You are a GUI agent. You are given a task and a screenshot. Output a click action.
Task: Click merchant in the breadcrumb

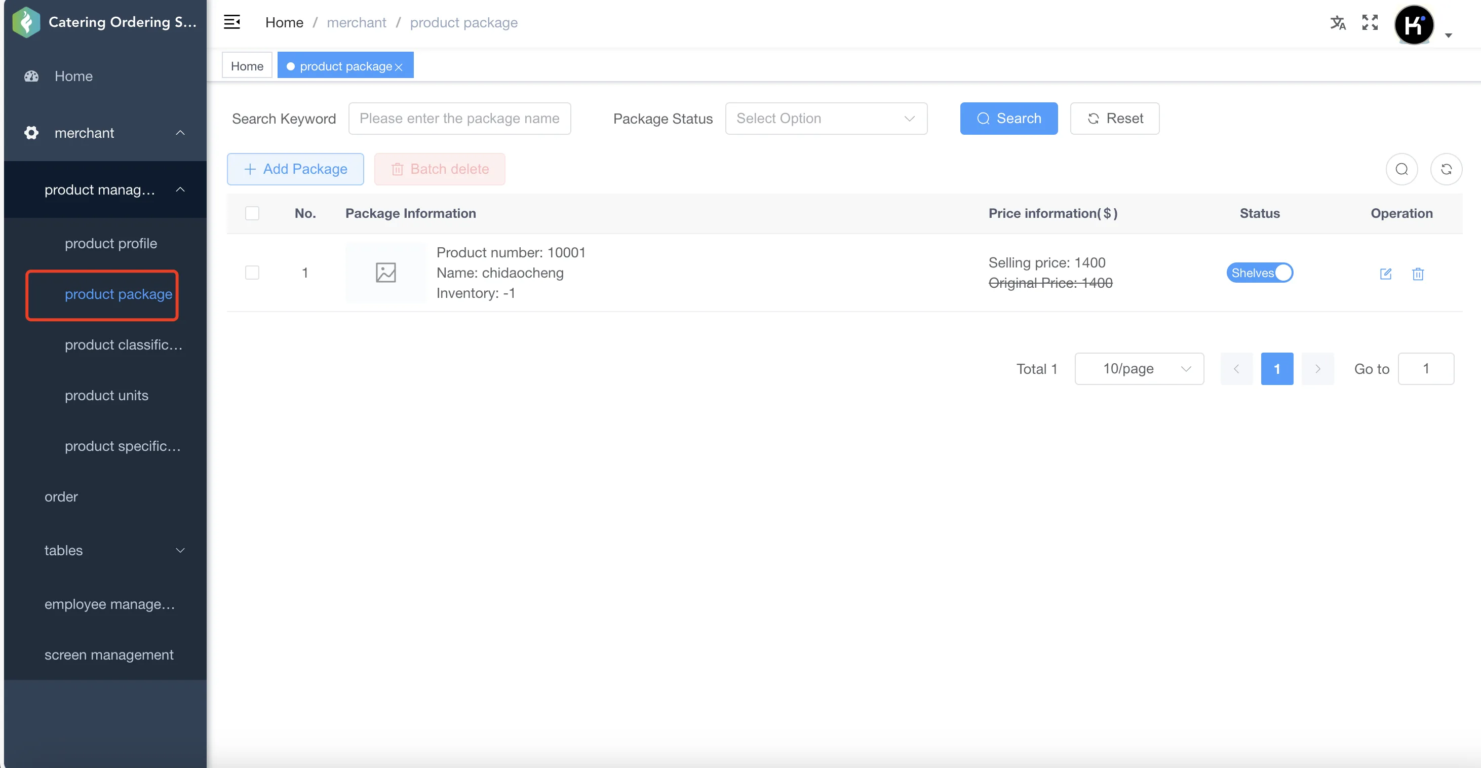pyautogui.click(x=357, y=22)
